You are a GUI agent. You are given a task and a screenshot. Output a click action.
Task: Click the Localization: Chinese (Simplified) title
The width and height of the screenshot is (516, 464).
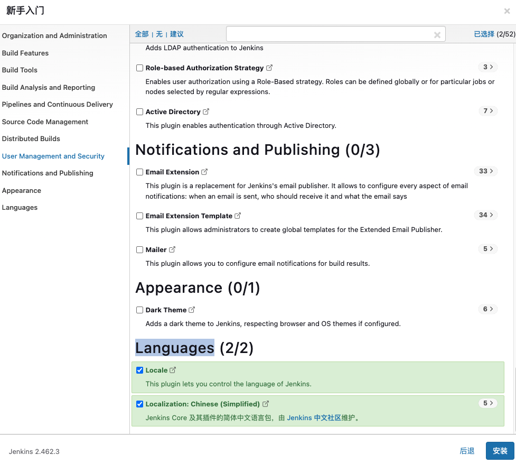pyautogui.click(x=203, y=404)
